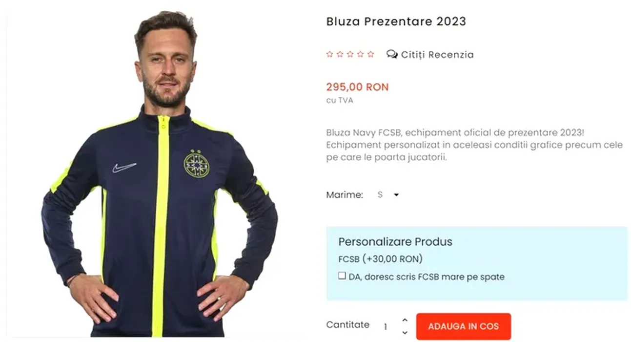Click the Nike swoosh on the jacket
The height and width of the screenshot is (342, 631).
pyautogui.click(x=124, y=168)
